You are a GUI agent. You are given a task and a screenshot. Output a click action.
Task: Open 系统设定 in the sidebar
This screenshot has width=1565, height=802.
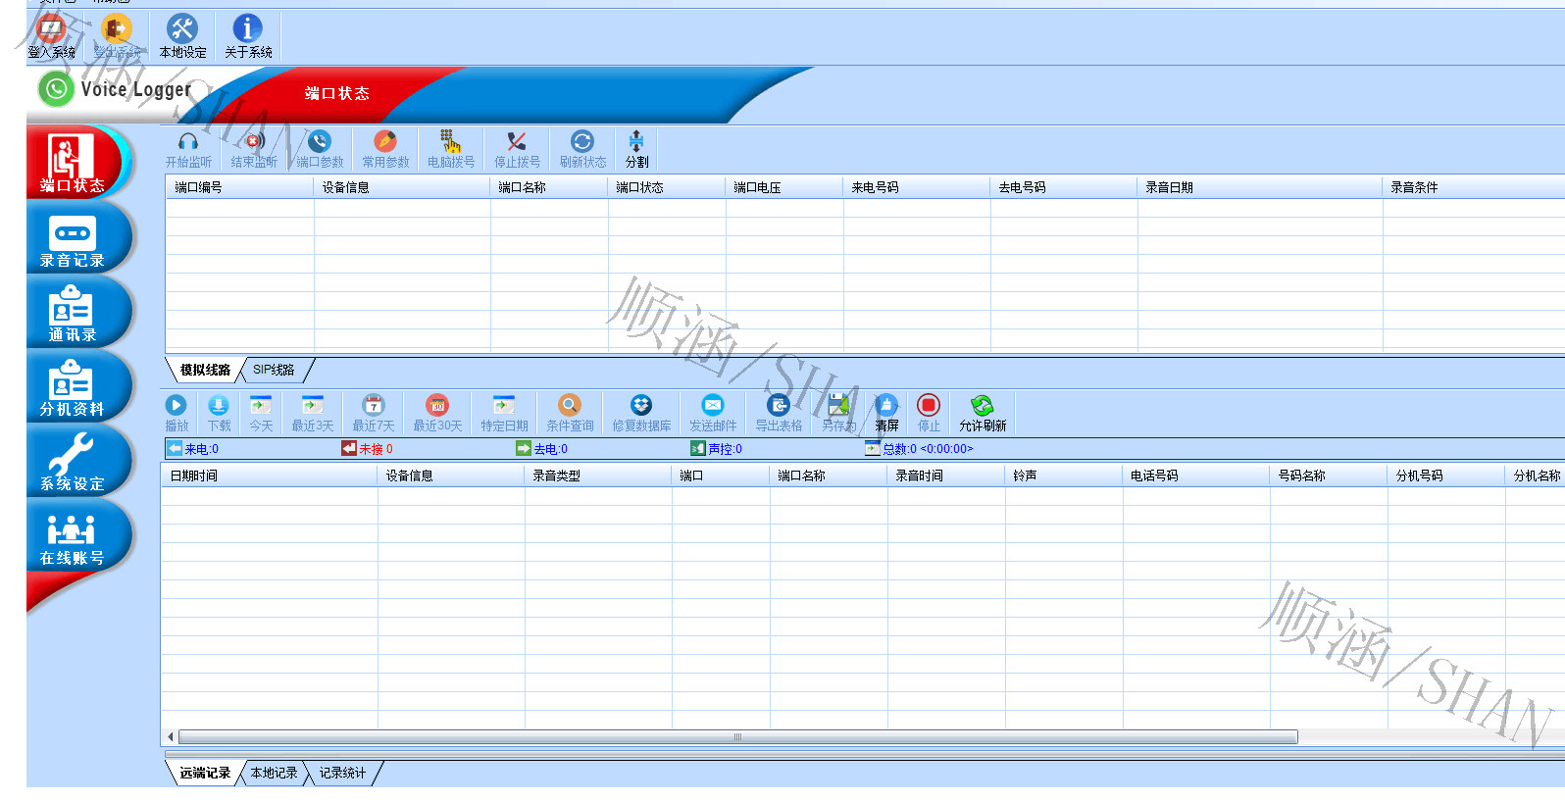[76, 461]
